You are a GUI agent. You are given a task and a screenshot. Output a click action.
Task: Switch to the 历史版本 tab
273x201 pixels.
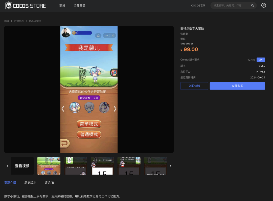[30, 183]
